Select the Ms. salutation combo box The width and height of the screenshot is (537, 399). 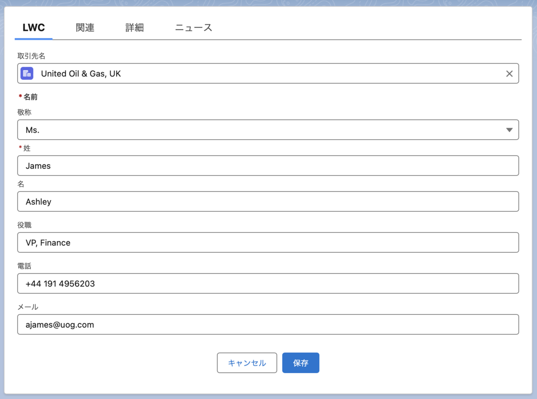click(x=268, y=130)
